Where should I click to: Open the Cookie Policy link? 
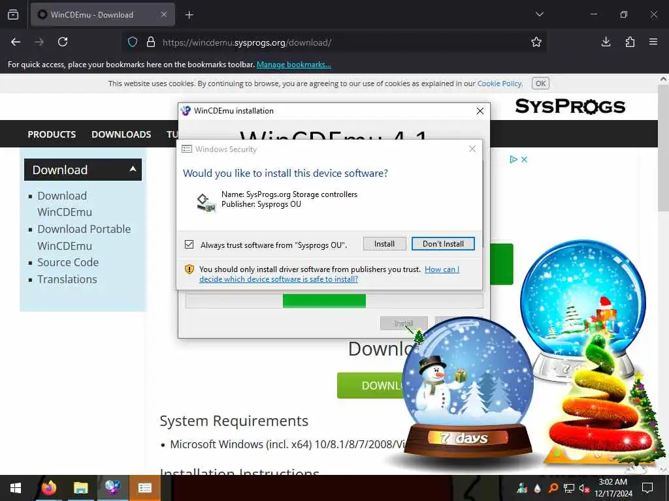500,83
